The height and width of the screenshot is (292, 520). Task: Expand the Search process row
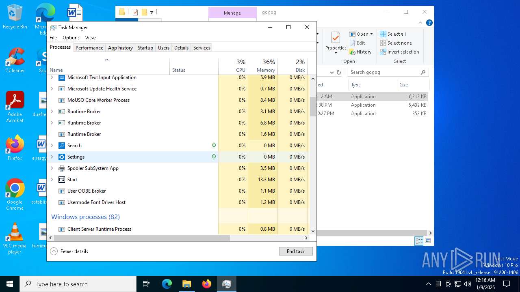52,146
